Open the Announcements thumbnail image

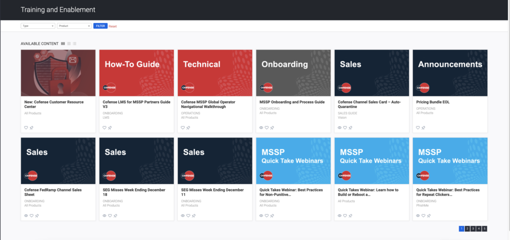point(450,73)
